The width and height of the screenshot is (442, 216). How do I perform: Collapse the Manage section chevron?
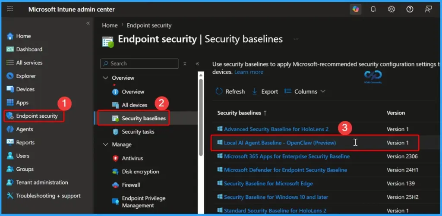click(x=106, y=144)
